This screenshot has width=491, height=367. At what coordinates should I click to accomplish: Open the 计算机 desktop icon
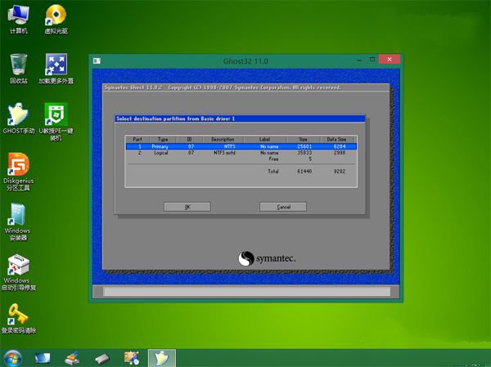tap(19, 19)
